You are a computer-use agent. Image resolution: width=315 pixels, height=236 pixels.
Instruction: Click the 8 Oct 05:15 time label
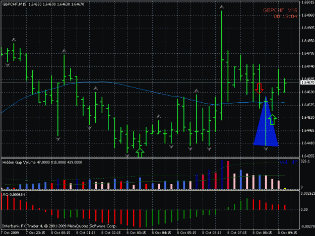pos(186,233)
